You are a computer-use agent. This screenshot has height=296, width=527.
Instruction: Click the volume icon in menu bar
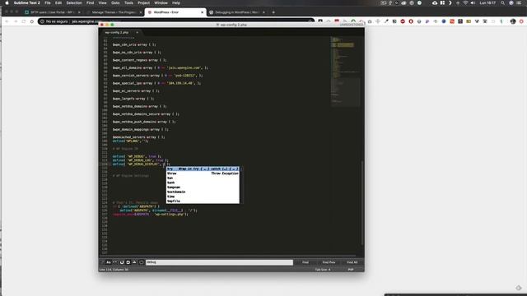pyautogui.click(x=473, y=2)
